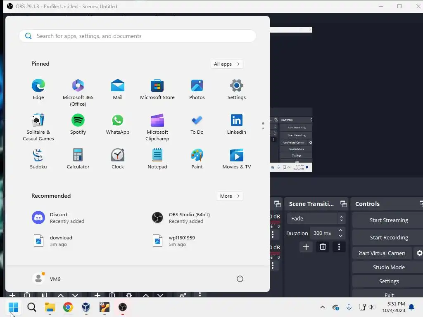
Task: Add a new scene transition
Action: (306, 247)
